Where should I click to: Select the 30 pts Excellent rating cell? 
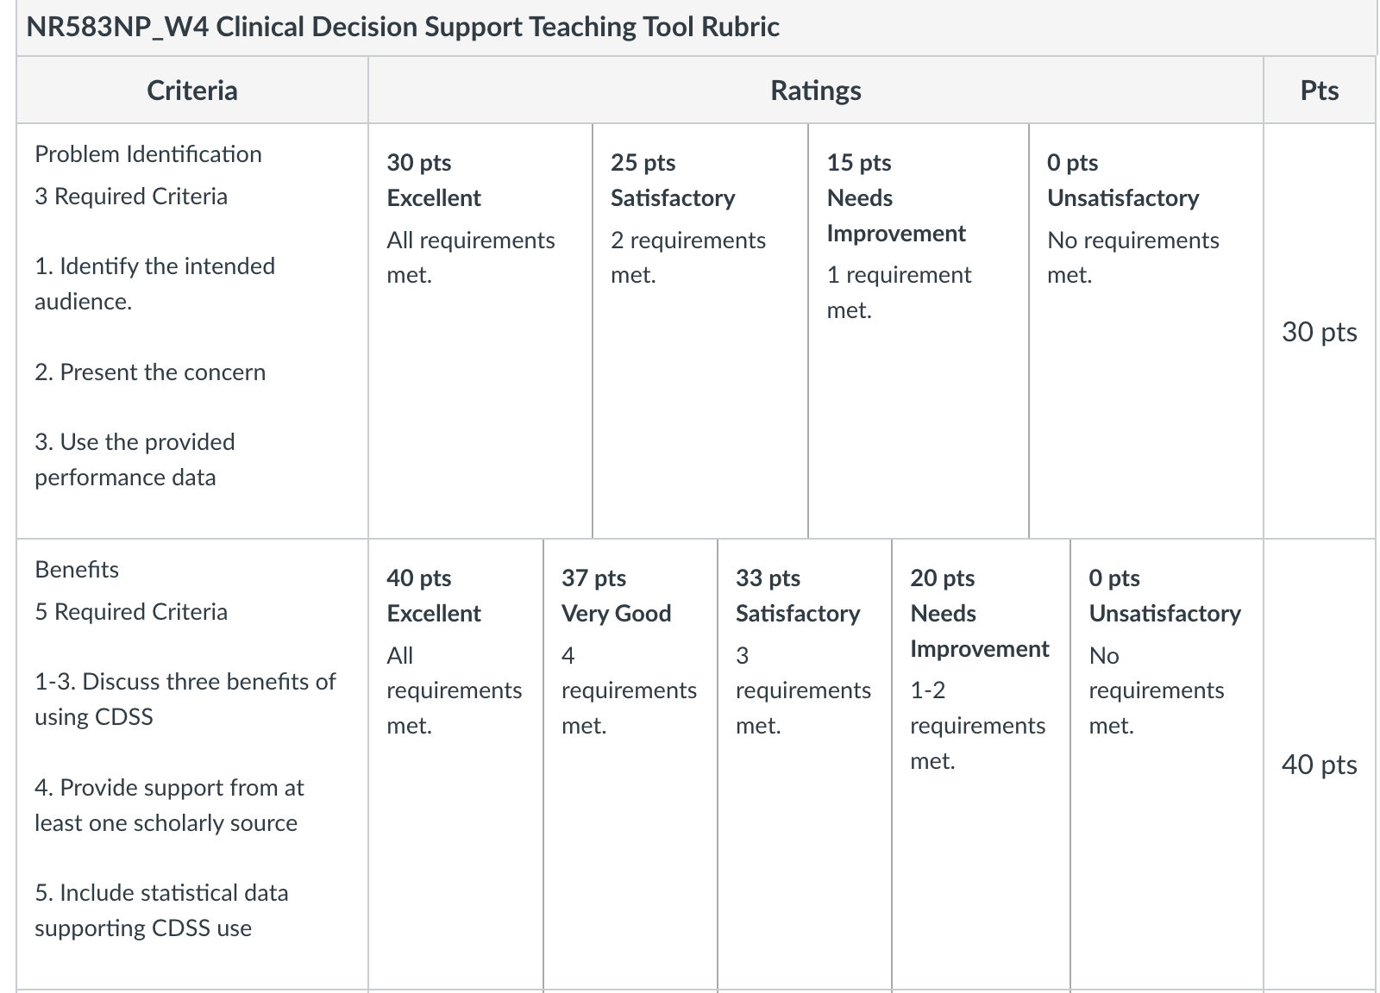tap(480, 331)
